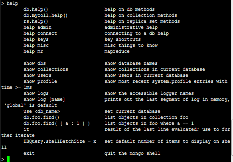Click the green terminal cursor block
This screenshot has height=162, width=233.
[8, 159]
